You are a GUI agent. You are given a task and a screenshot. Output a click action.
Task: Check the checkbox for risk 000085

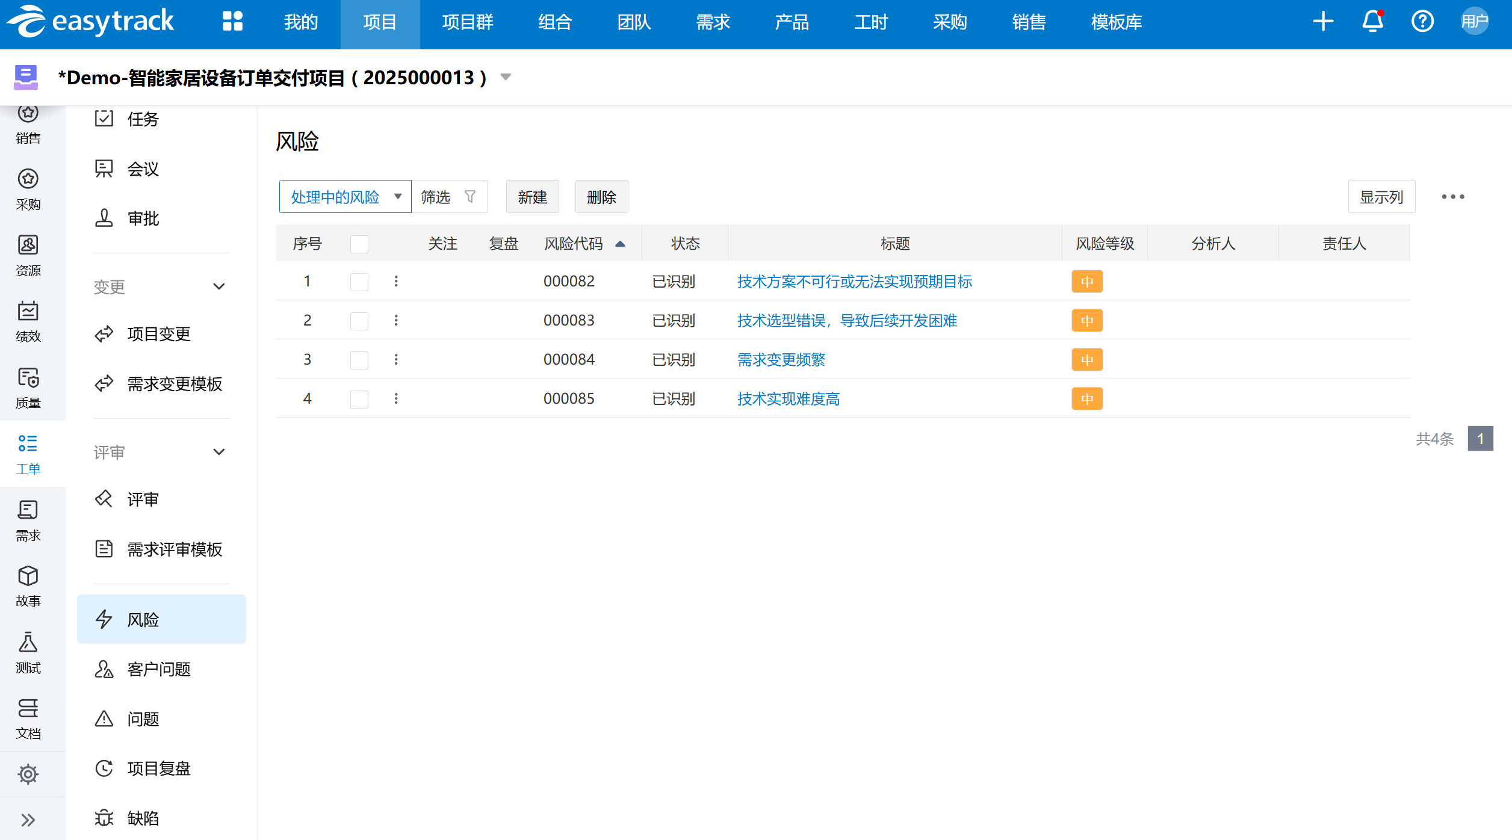pos(359,399)
